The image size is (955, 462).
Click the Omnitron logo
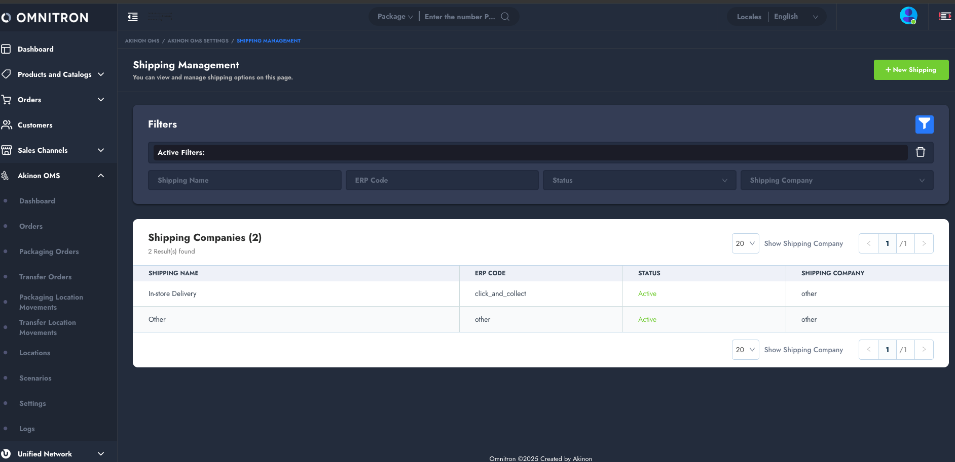(46, 18)
